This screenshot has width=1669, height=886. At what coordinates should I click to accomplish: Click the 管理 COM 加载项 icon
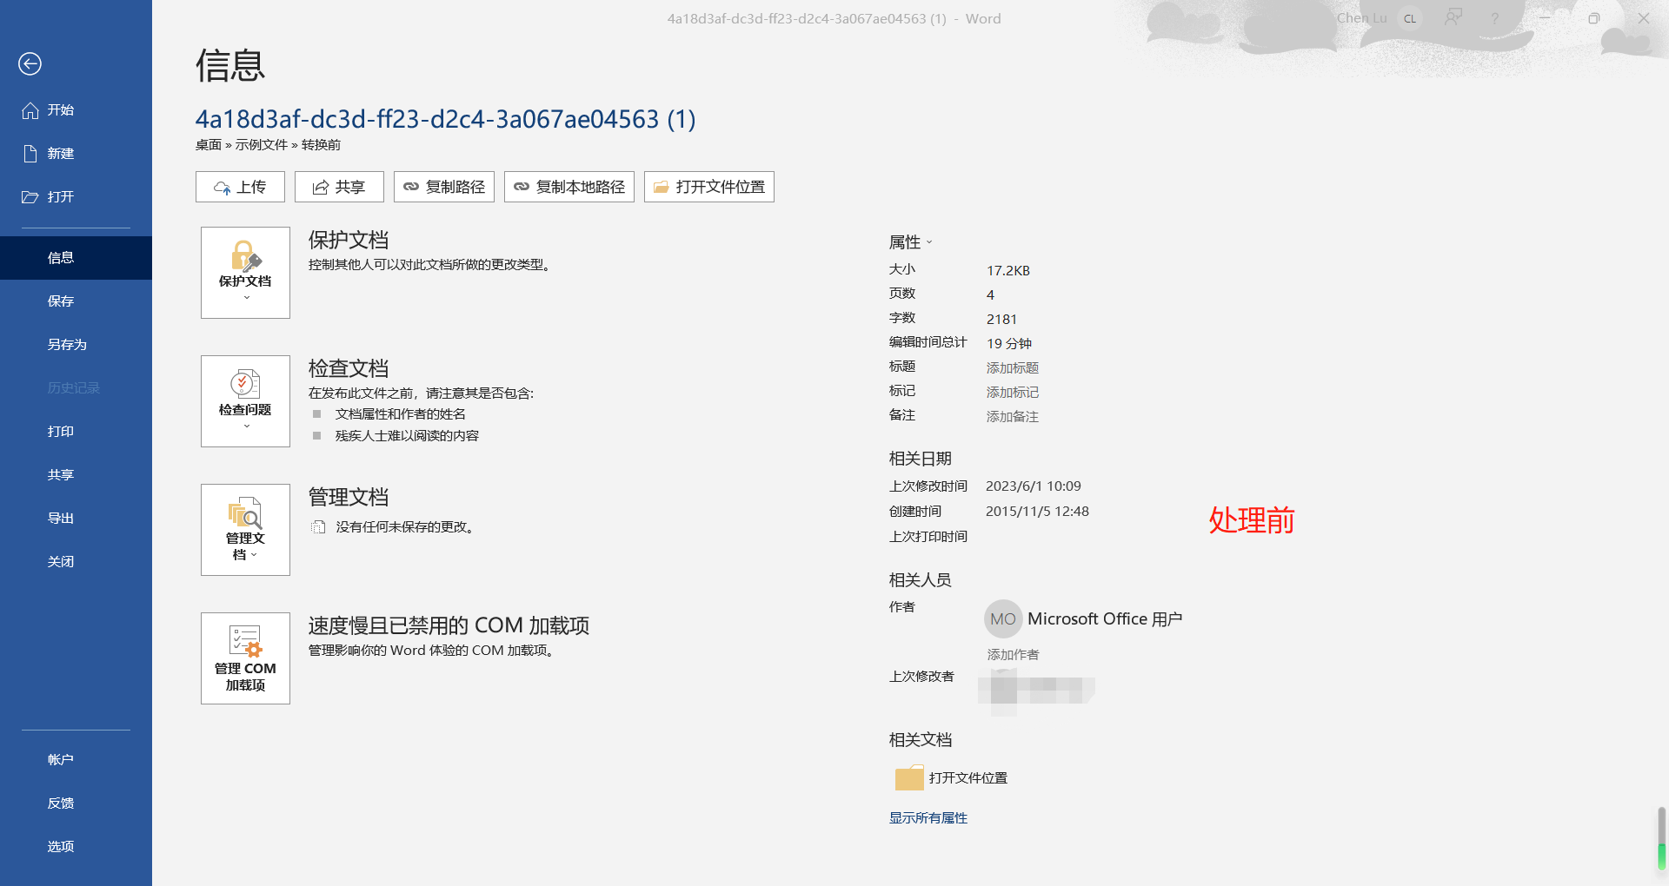(x=244, y=643)
